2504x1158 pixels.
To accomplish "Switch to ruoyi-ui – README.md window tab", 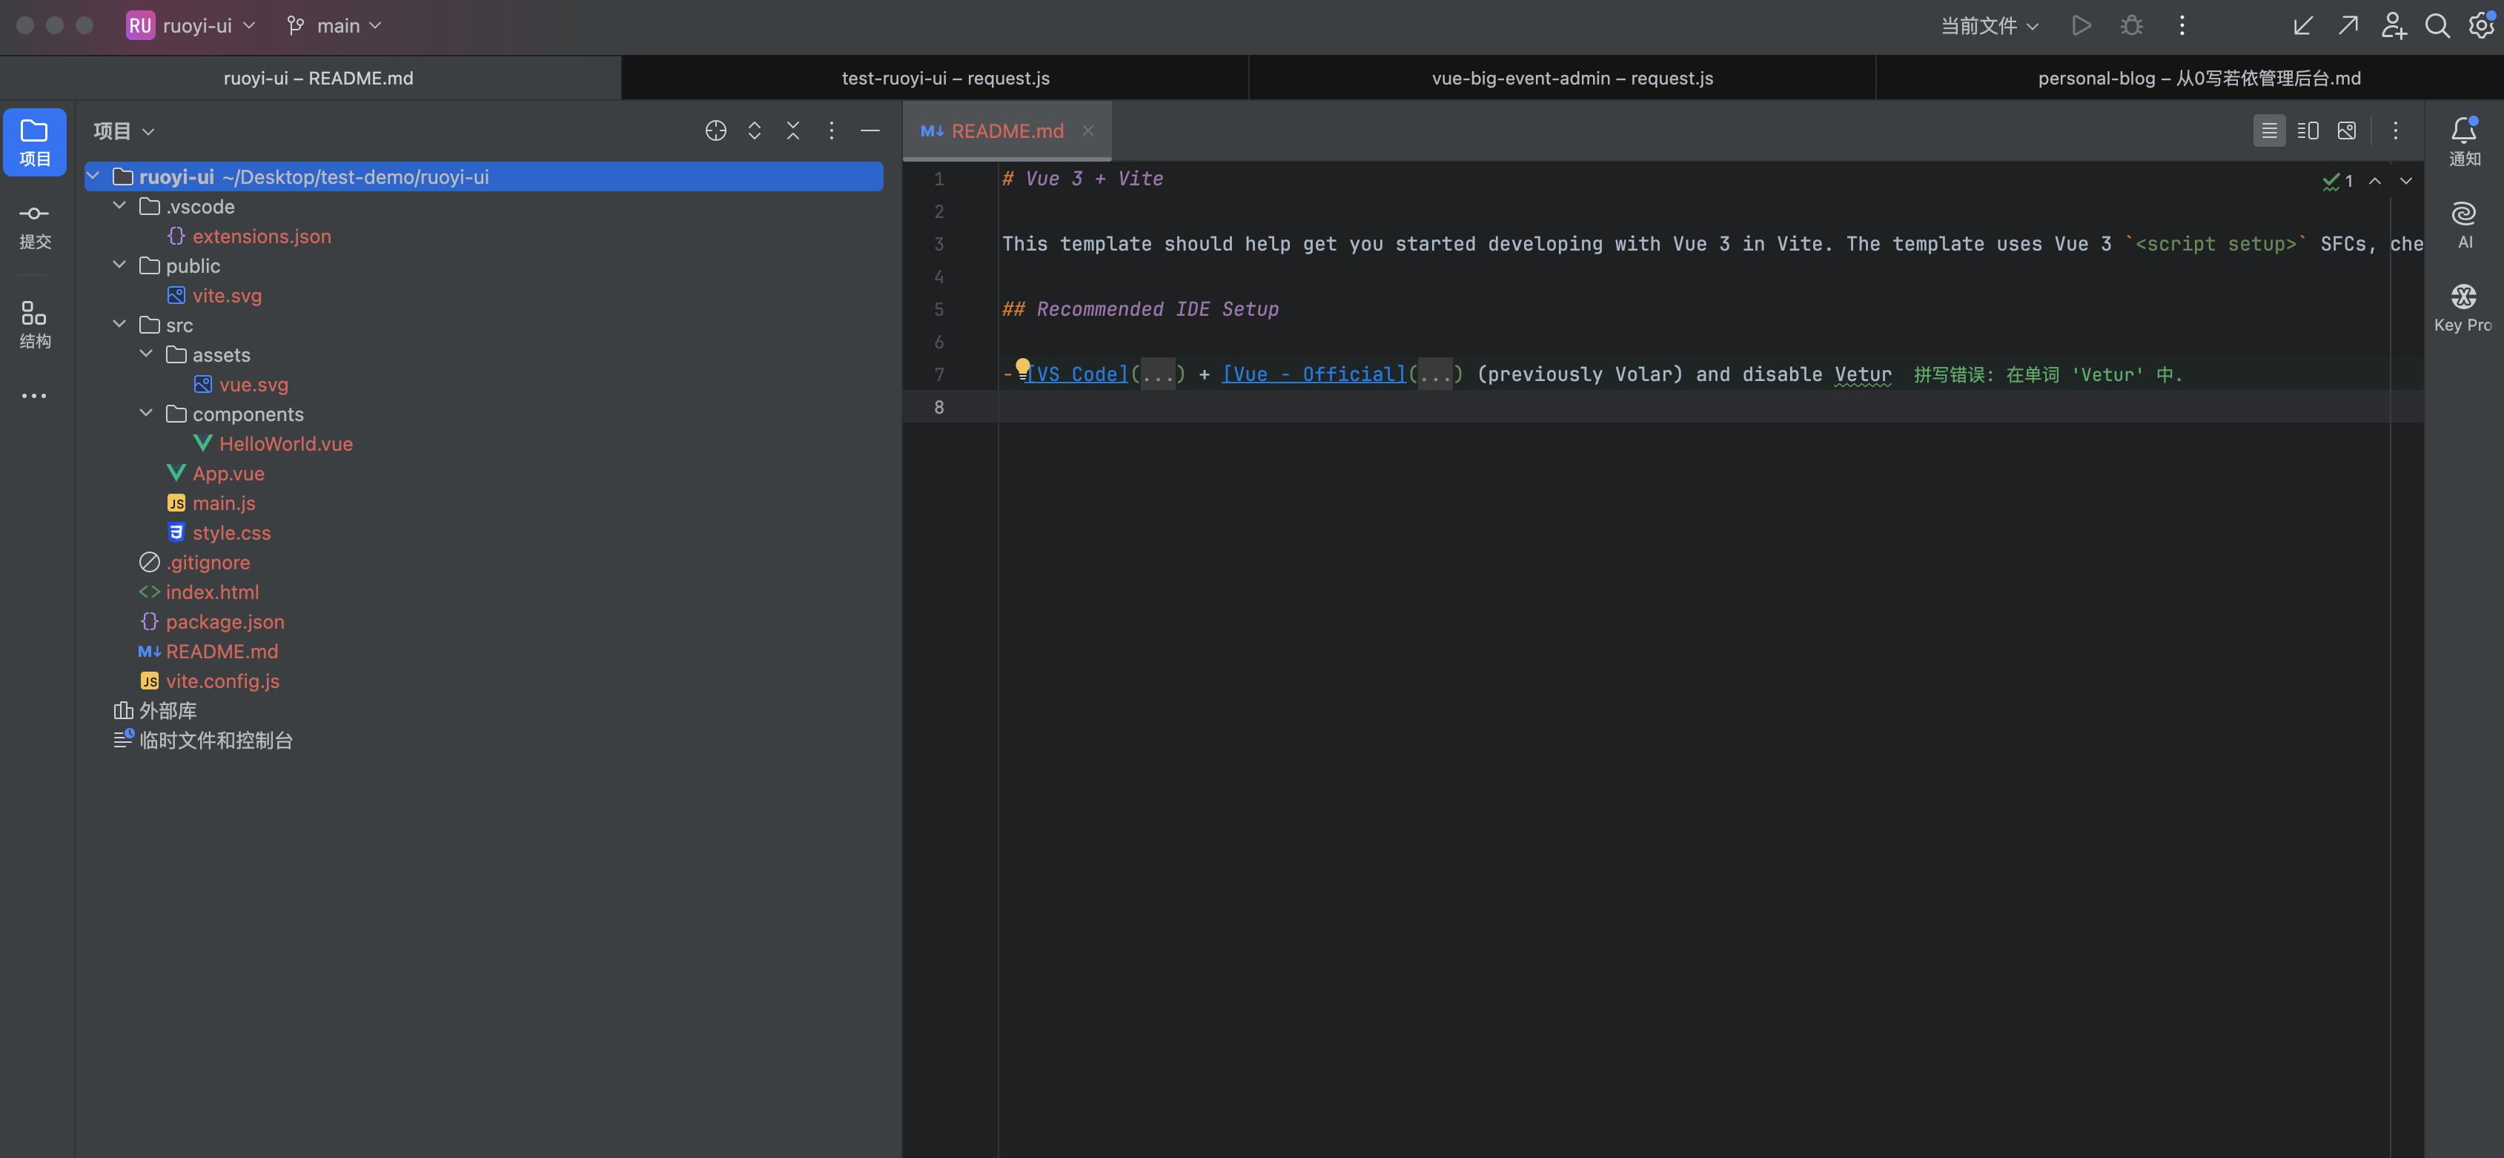I will tap(311, 78).
